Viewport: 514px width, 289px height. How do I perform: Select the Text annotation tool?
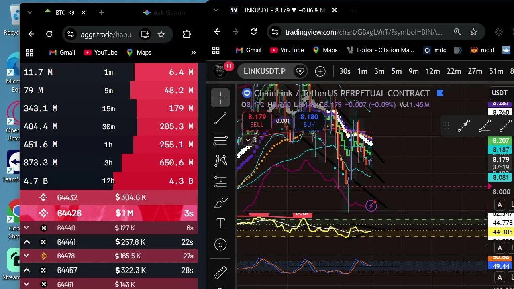(x=220, y=224)
